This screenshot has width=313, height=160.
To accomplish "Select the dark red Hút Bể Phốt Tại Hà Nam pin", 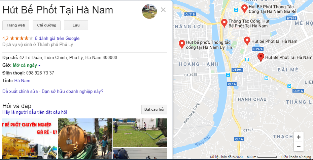I will (261, 57).
